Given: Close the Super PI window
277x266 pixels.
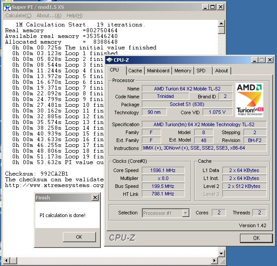Looking at the screenshot, I should [221, 7].
